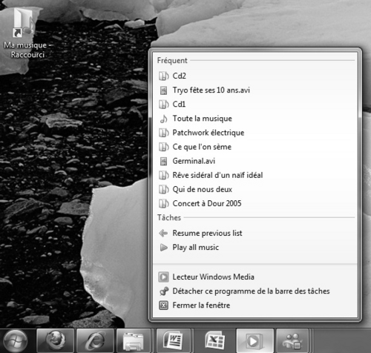The height and width of the screenshot is (353, 371).
Task: Select Cd1 from the frequent list
Action: pos(255,105)
